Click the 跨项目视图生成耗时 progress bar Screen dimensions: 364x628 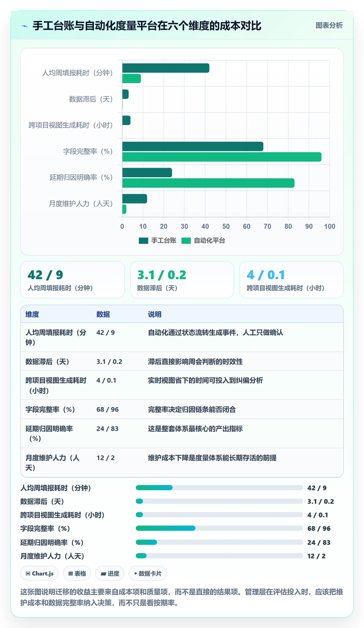[219, 515]
